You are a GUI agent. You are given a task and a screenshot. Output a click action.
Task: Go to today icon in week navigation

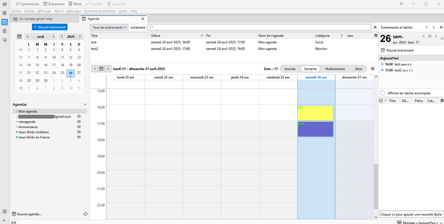pyautogui.click(x=101, y=69)
